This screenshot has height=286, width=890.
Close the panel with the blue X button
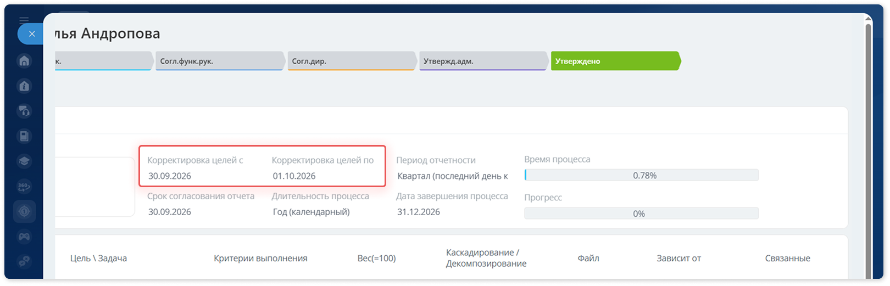(x=31, y=34)
